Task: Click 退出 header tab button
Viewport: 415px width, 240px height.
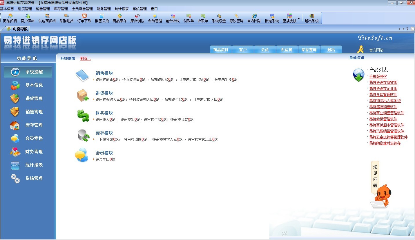Action: tap(331, 50)
